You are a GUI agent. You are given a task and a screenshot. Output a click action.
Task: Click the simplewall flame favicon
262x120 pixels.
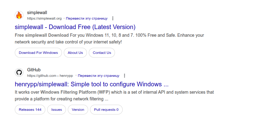tap(19, 15)
